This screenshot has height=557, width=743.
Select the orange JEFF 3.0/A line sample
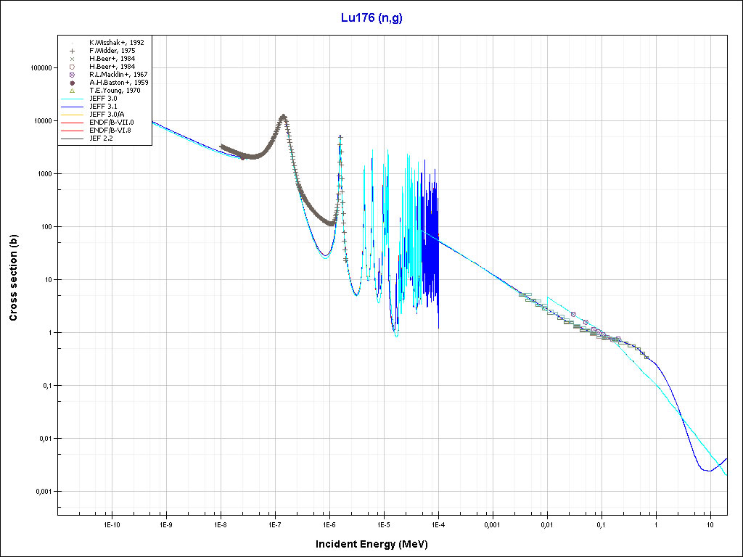pos(73,114)
